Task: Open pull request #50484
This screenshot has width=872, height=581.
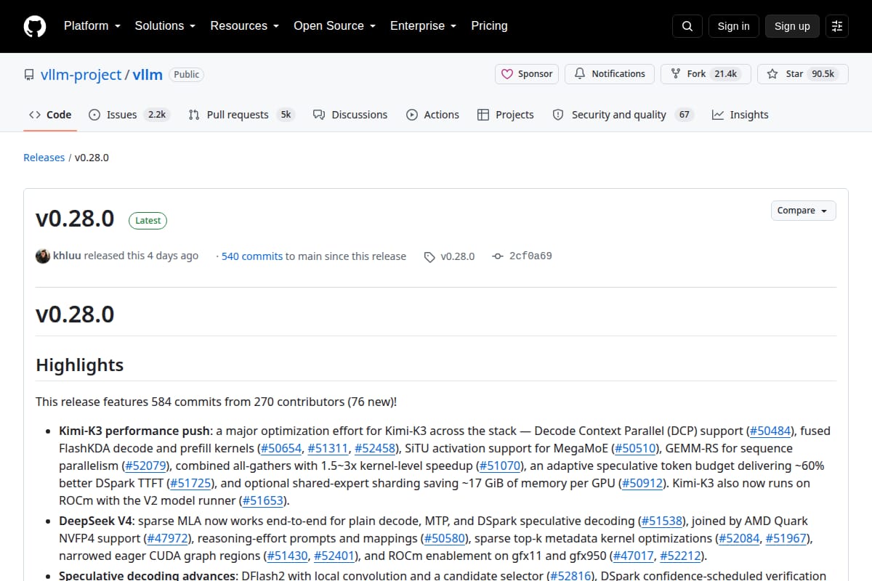Action: 770,431
